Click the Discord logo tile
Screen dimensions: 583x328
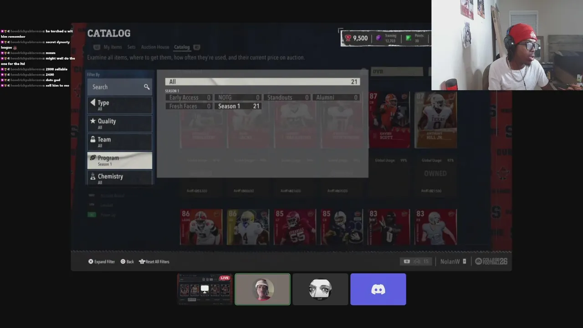(378, 289)
